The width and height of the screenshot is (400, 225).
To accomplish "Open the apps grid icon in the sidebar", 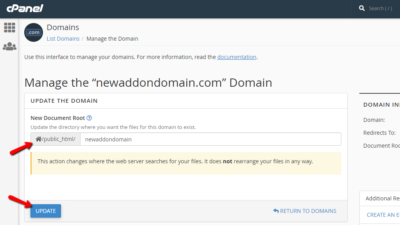I will coord(9,27).
